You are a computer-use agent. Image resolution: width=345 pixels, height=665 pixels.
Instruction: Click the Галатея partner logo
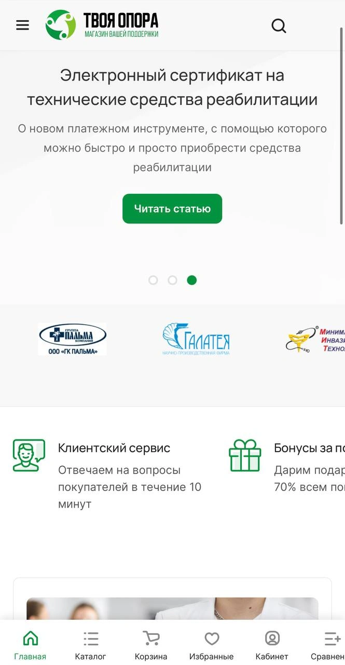pos(196,339)
